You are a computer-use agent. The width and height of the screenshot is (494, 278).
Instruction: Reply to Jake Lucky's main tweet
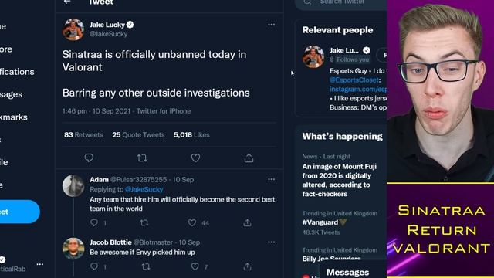tap(89, 158)
